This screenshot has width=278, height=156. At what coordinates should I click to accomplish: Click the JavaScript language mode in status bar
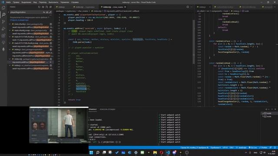pos(241,147)
